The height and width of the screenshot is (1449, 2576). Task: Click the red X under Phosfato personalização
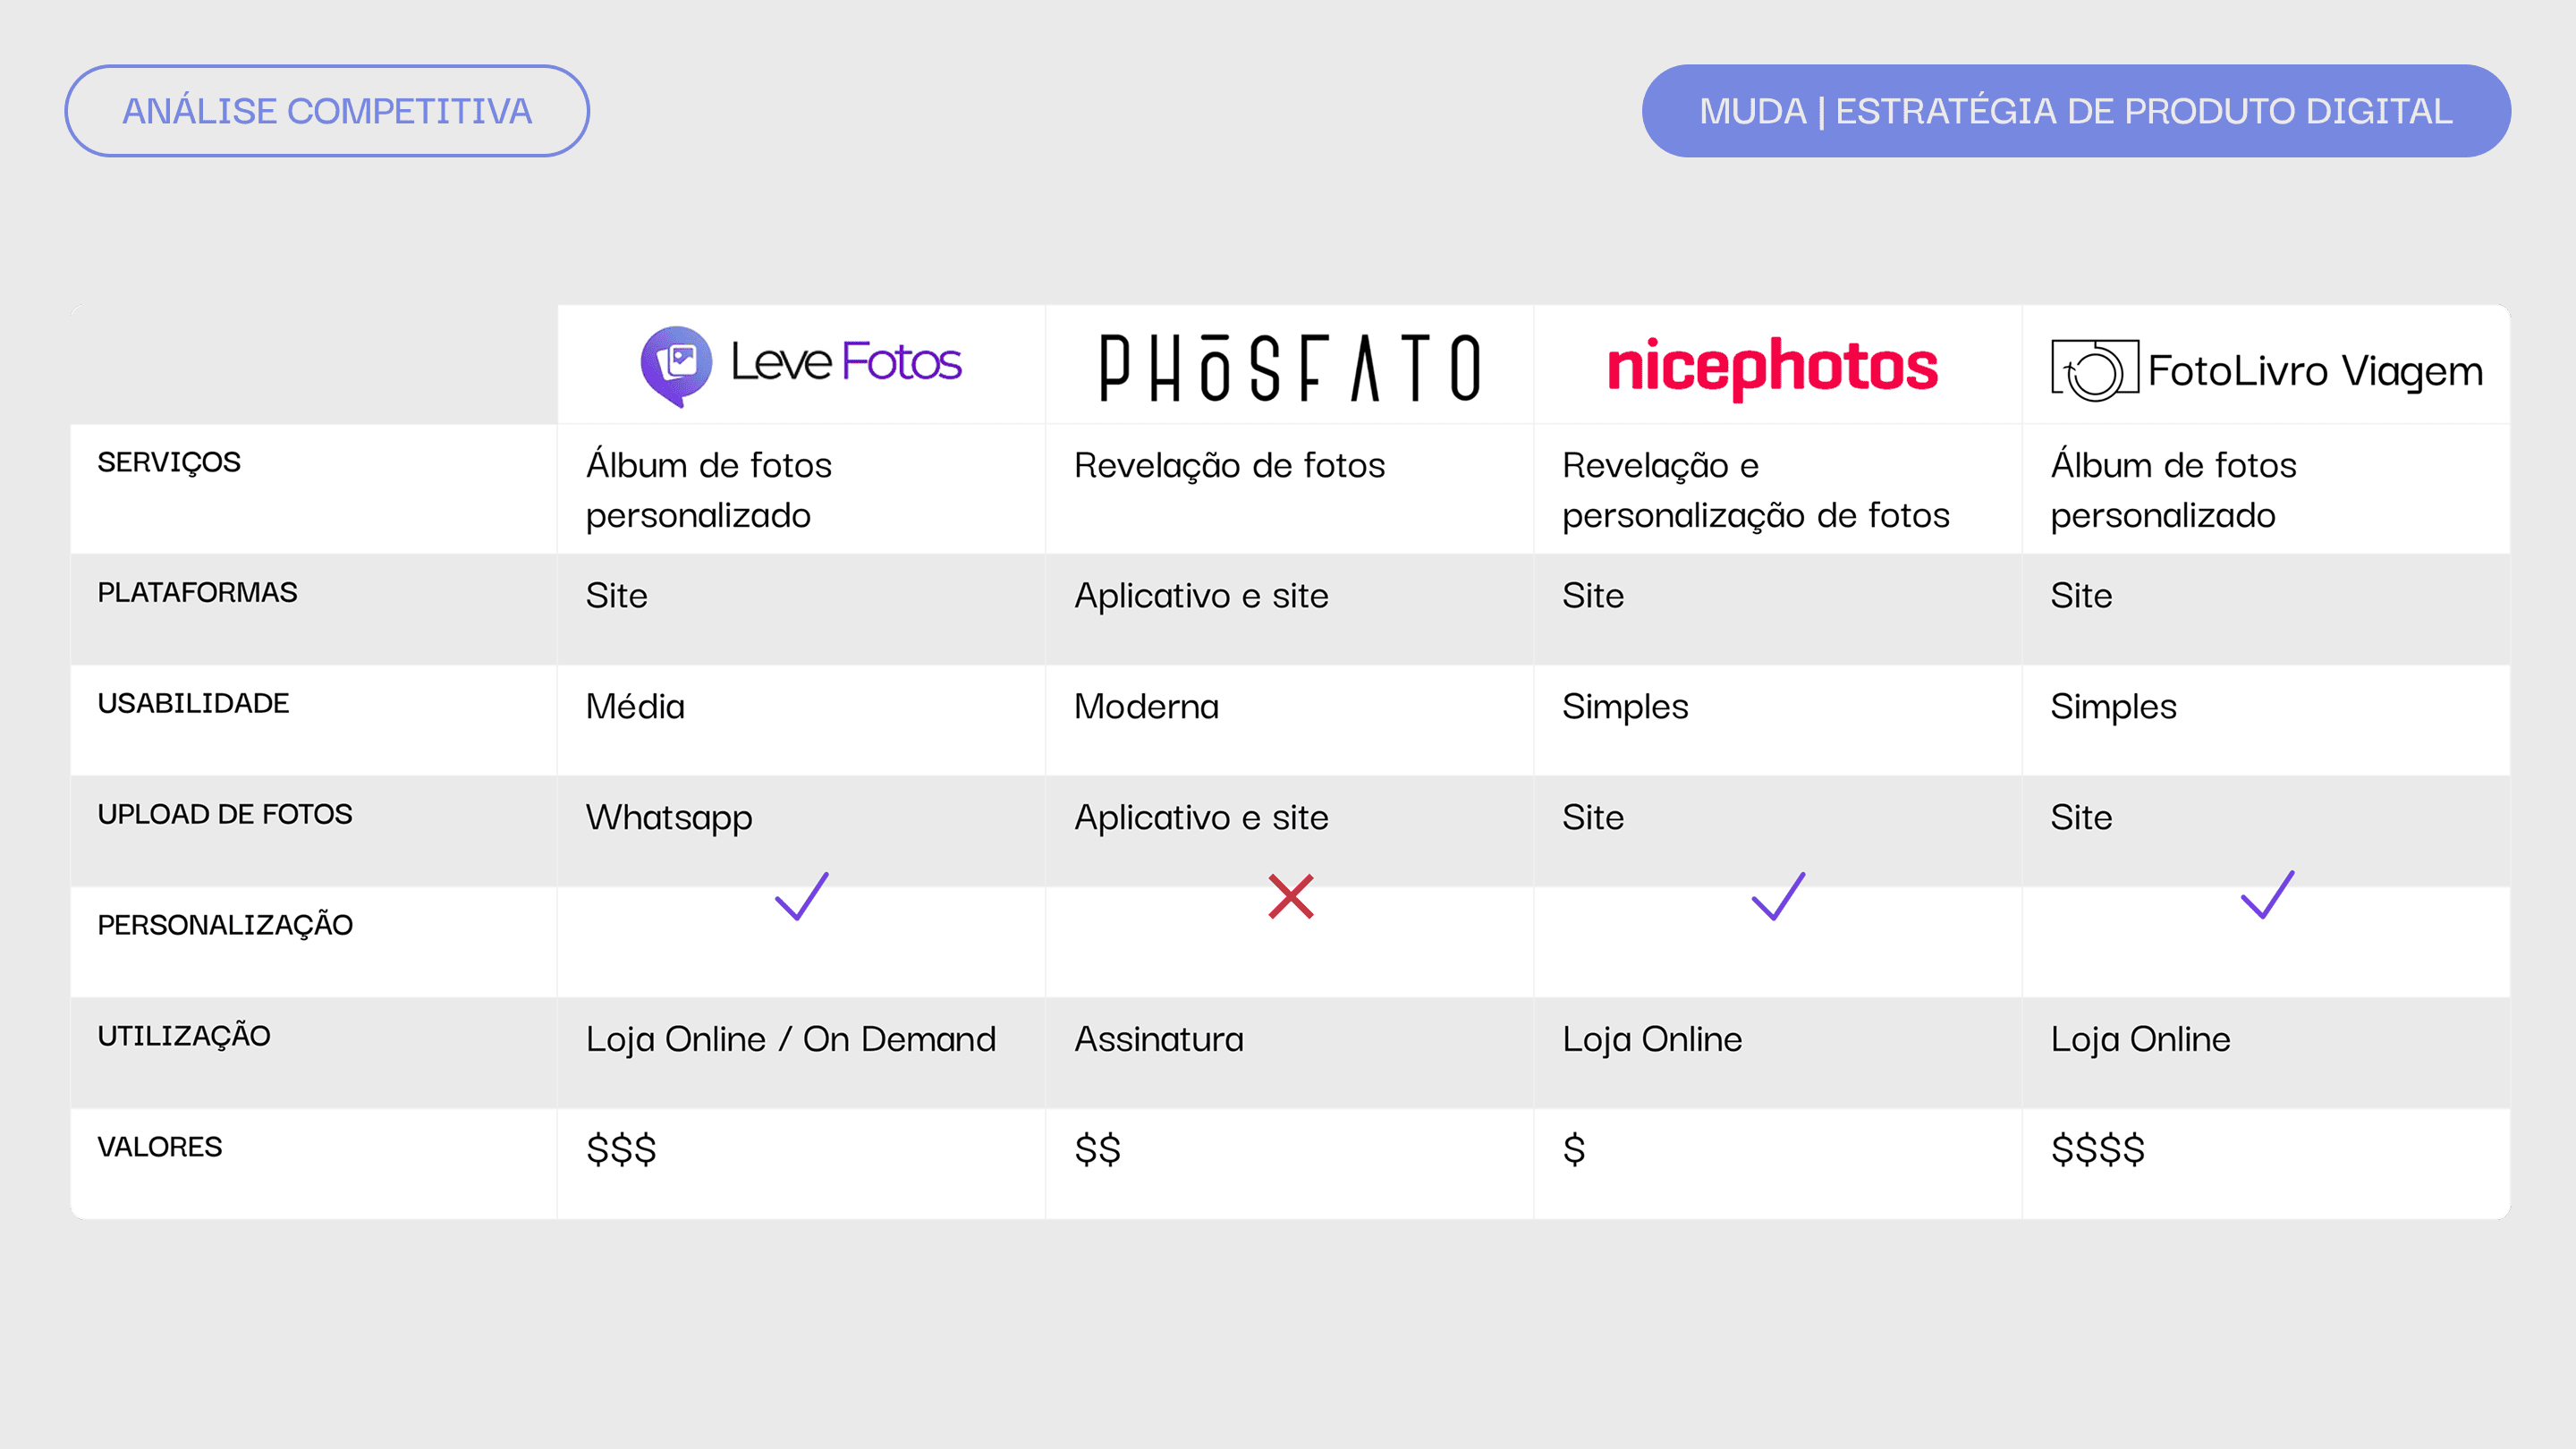coord(1290,896)
